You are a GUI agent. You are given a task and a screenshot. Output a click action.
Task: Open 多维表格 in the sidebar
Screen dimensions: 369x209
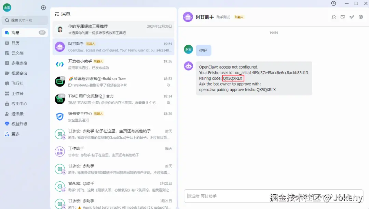pyautogui.click(x=25, y=63)
